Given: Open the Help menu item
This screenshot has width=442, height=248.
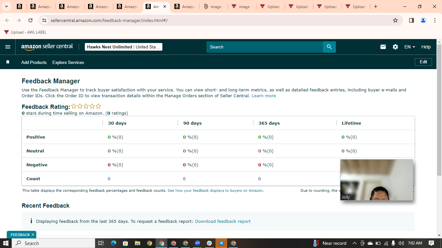Looking at the screenshot, I should click(426, 47).
